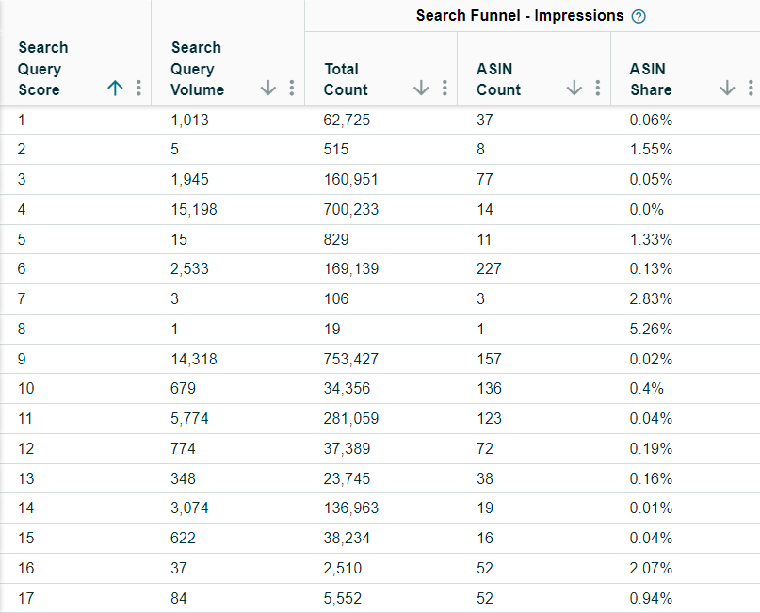
Task: Sort by ASIN Share arrow
Action: tap(727, 89)
